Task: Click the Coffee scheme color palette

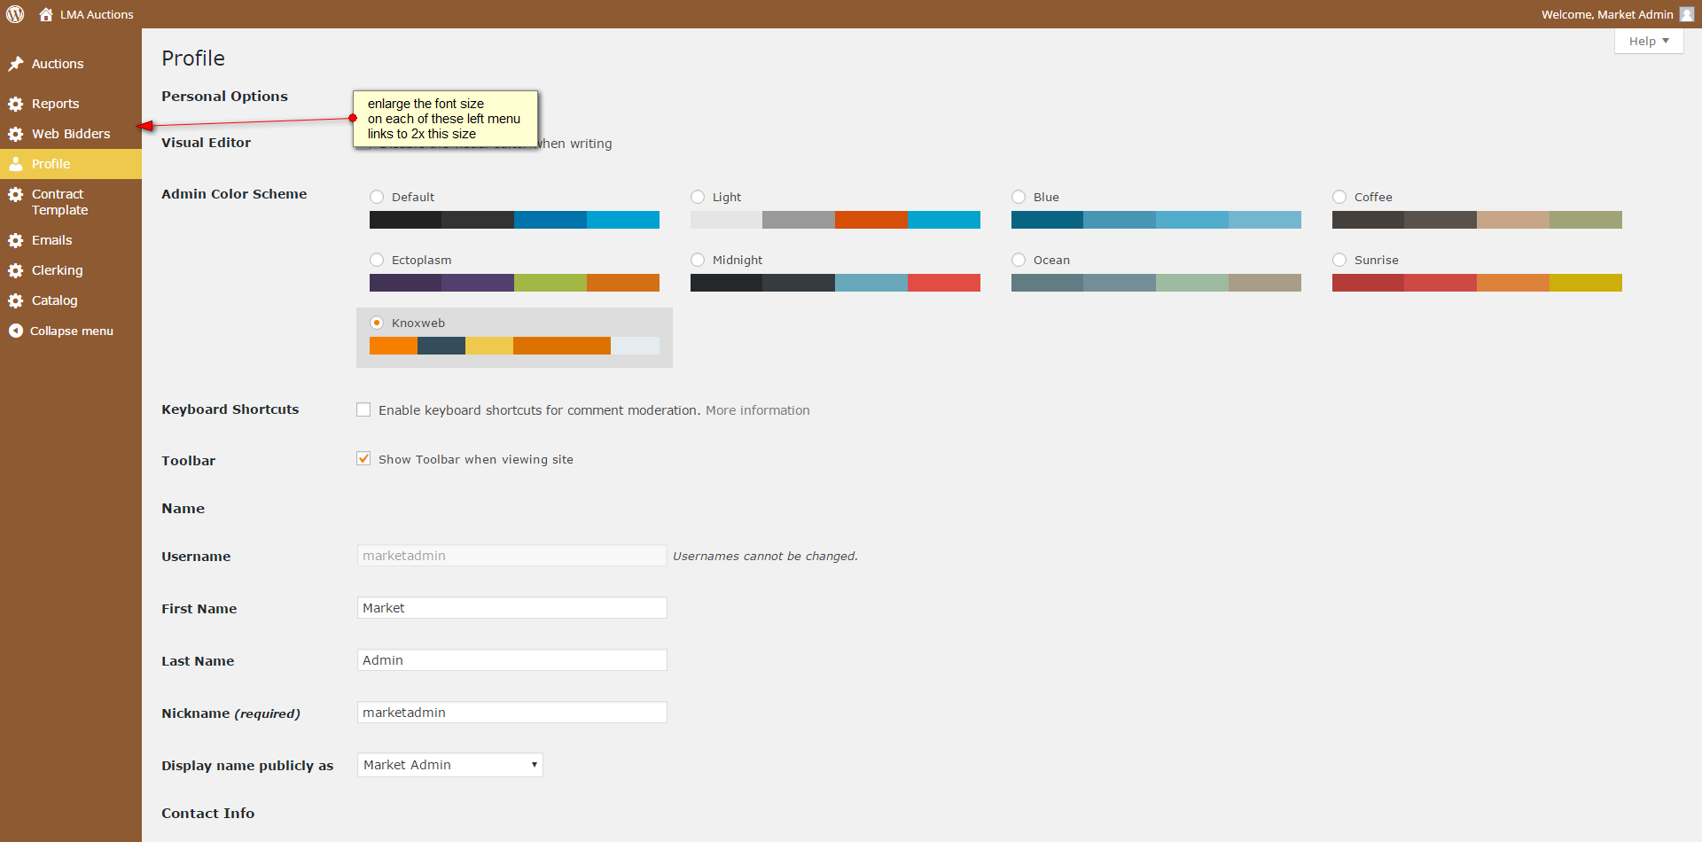Action: pos(1477,220)
